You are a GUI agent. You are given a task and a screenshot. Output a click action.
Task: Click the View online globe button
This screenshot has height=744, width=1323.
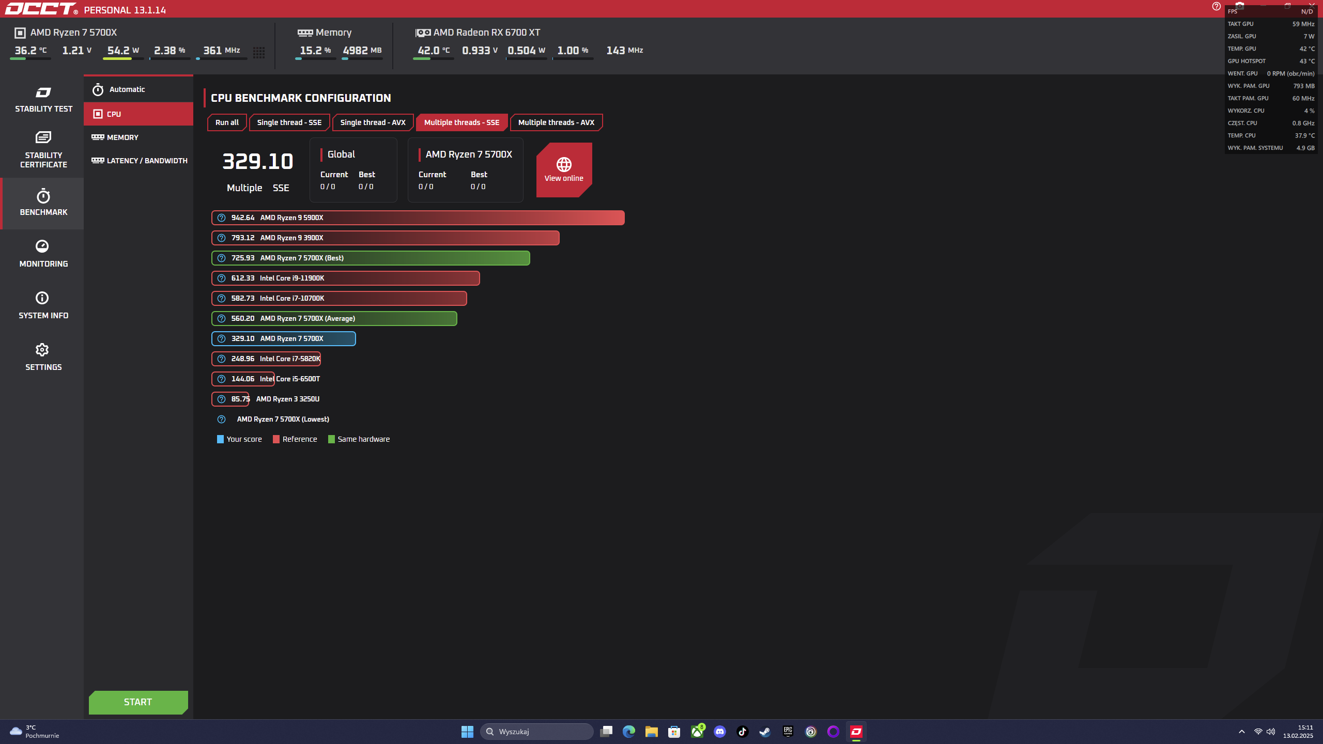(563, 169)
